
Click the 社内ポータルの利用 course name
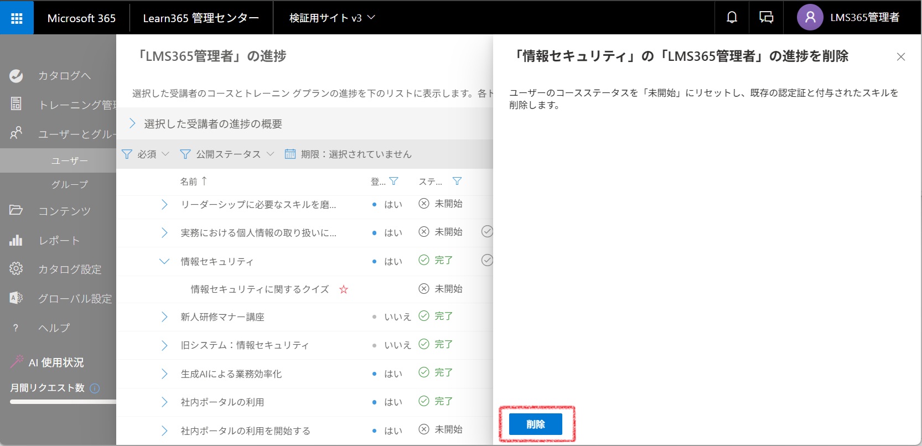click(222, 402)
